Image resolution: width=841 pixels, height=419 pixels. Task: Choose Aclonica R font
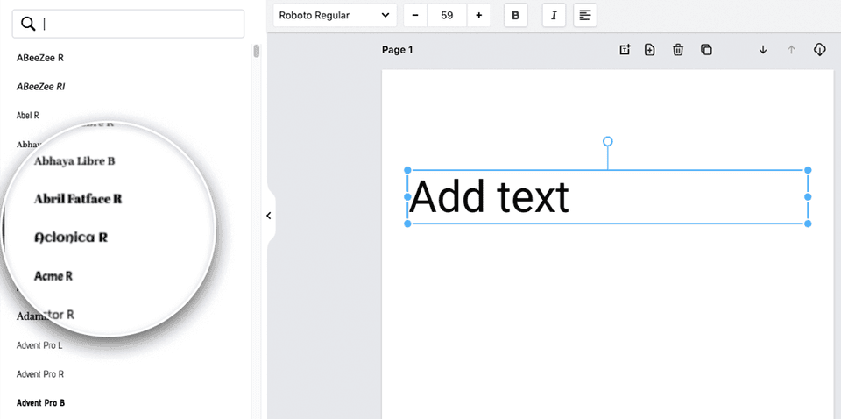[71, 238]
